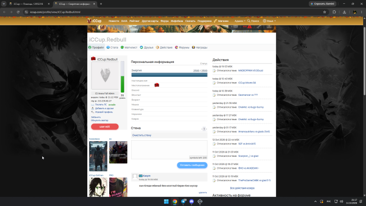The width and height of the screenshot is (366, 206).
Task: Switch to the Профайл tab
Action: [x=96, y=47]
